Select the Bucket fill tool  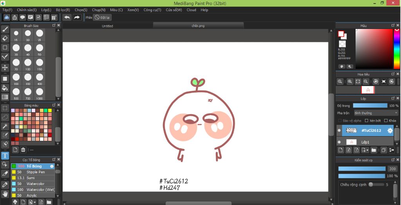[x=5, y=88]
